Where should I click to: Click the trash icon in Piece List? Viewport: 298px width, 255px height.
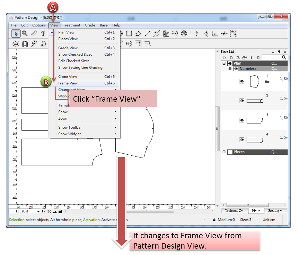coord(258,58)
